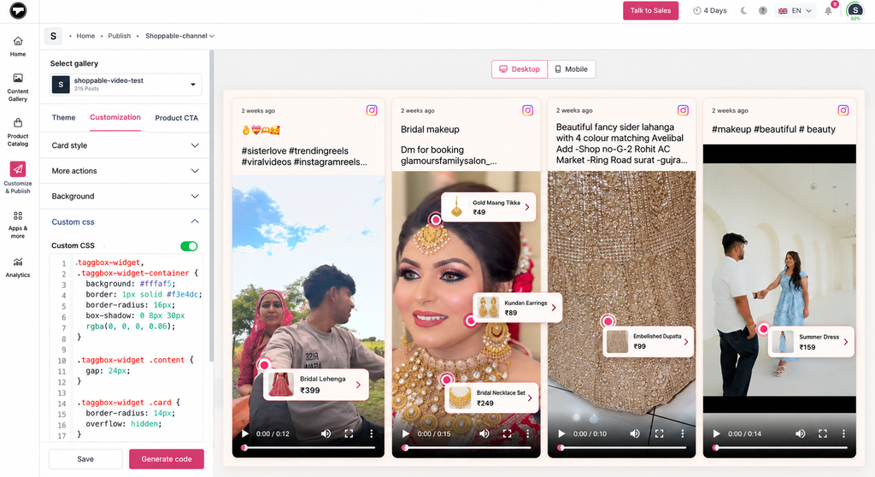Screen dimensions: 875x477
Task: Mute the 0:00 / 0:14 video
Action: point(800,433)
